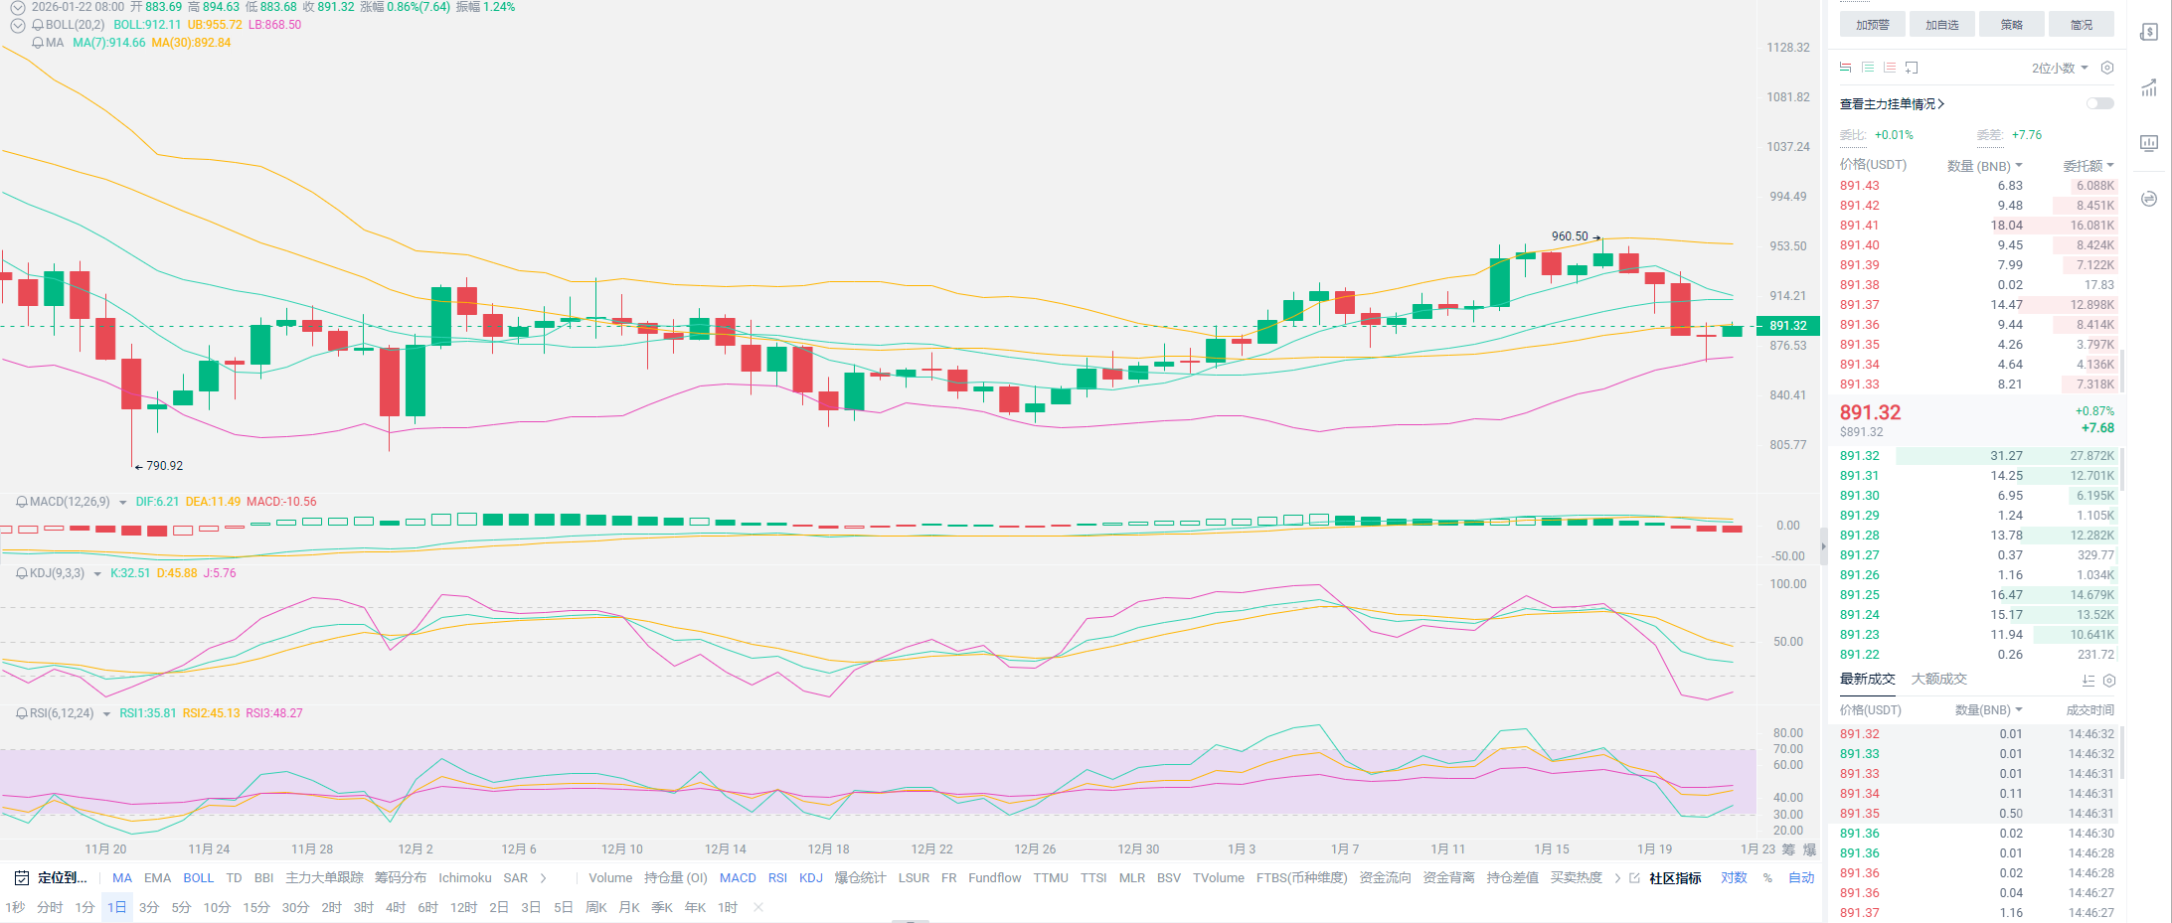Expand the 委托额 column dropdown

[x=2088, y=166]
